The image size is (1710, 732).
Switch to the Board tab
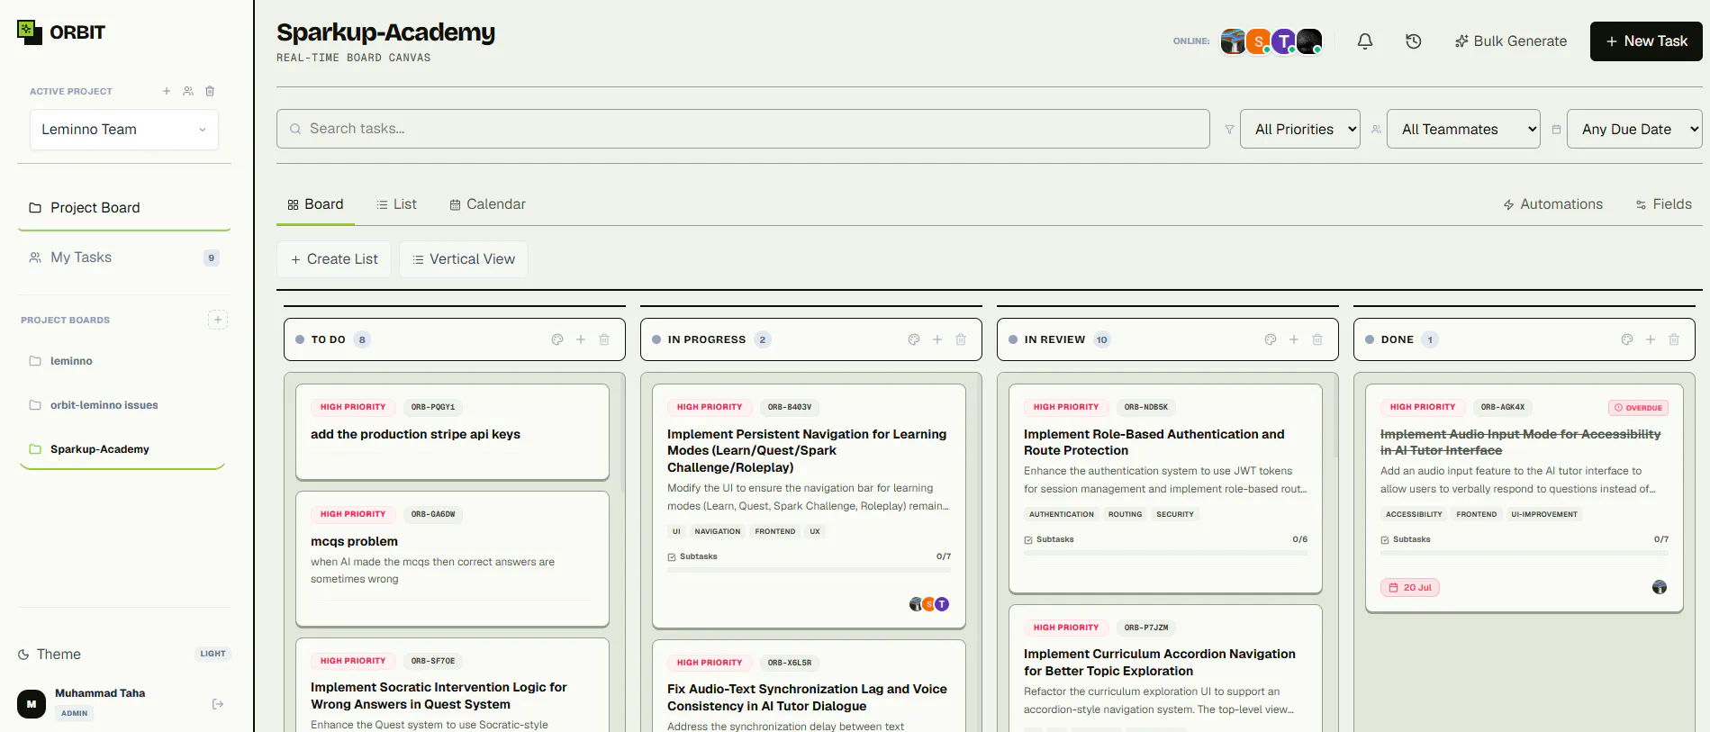(315, 204)
